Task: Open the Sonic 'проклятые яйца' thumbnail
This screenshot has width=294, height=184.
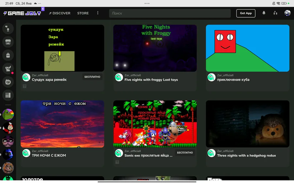Action: pos(155,124)
